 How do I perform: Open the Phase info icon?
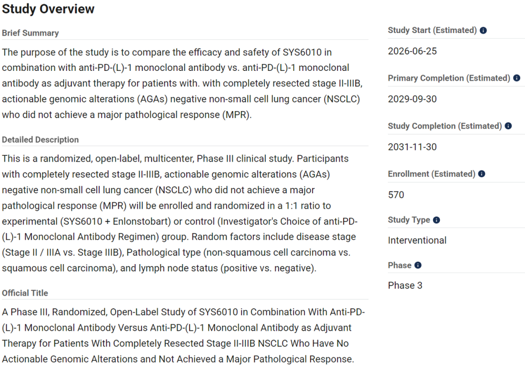[418, 265]
